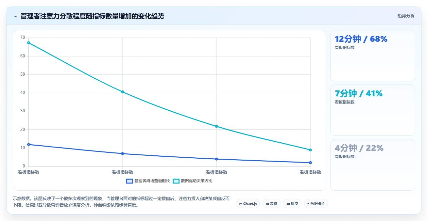Click the y-axis label 20
The height and width of the screenshot is (221, 428).
pyautogui.click(x=23, y=130)
